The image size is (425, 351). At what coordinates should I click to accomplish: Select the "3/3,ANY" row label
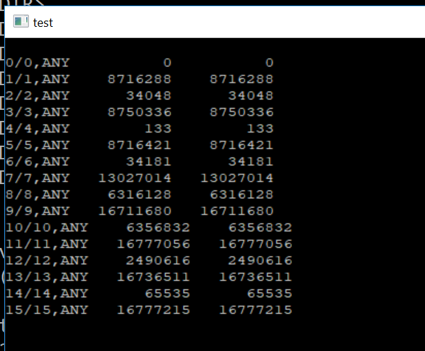click(38, 113)
